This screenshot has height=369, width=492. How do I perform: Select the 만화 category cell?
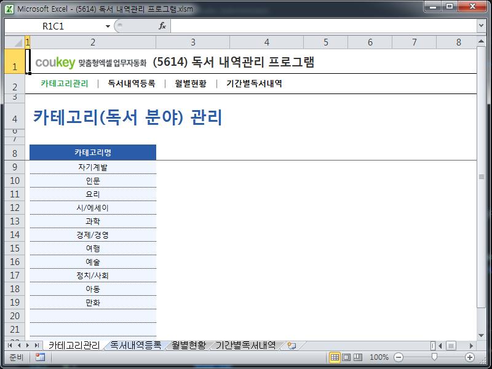(93, 302)
